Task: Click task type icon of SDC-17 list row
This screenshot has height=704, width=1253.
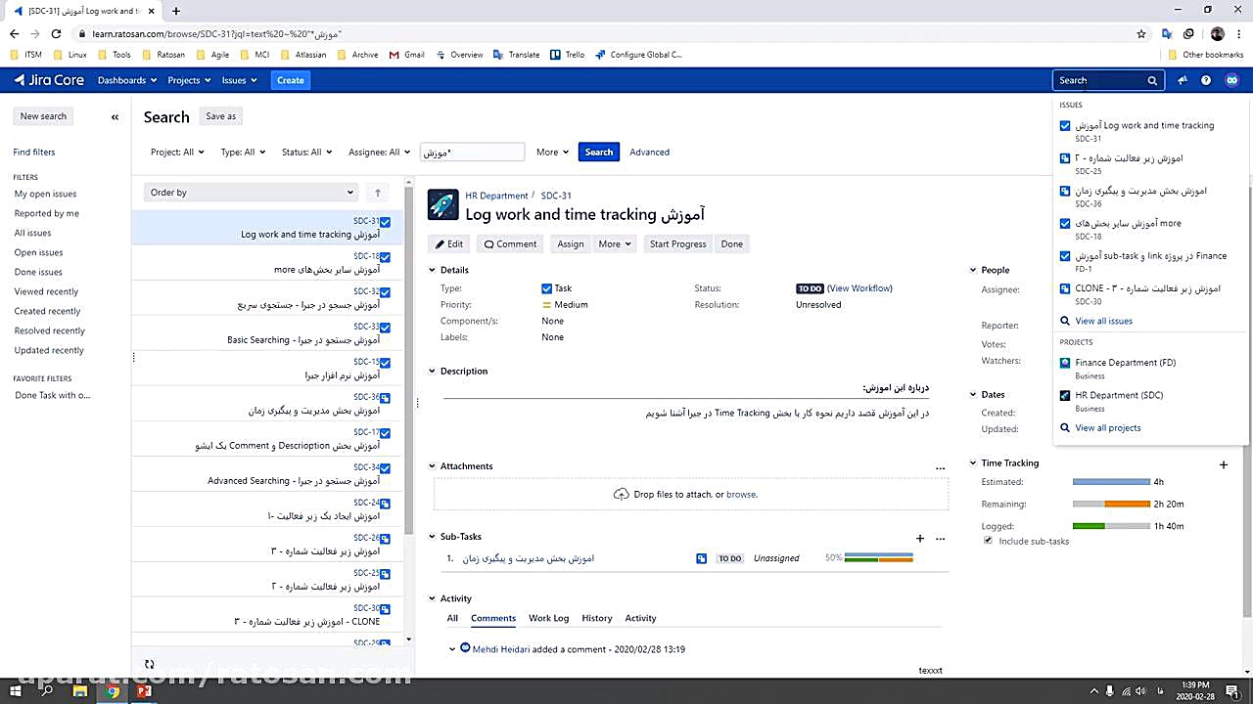Action: 385,433
